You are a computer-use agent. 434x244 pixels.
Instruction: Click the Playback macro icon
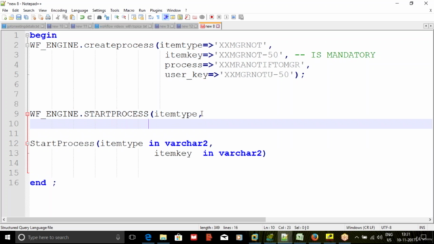click(226, 17)
